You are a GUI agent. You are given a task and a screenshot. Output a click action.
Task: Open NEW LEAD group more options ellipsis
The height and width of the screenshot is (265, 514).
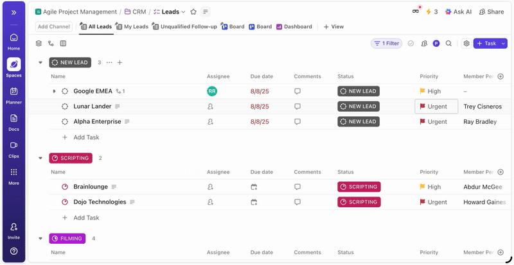109,63
